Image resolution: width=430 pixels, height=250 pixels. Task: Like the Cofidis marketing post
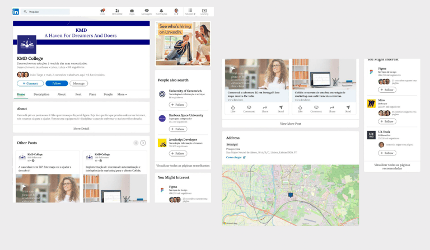[300, 109]
